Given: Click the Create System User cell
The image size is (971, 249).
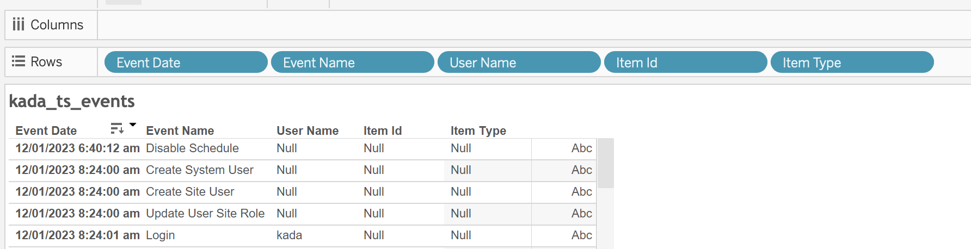Looking at the screenshot, I should [x=199, y=170].
